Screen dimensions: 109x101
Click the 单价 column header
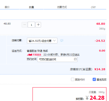click(7, 7)
